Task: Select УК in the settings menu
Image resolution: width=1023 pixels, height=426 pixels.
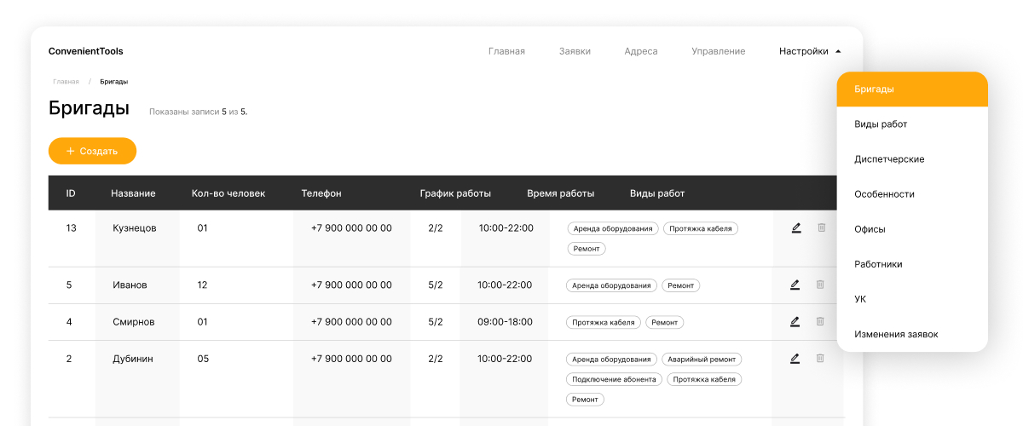Action: (912, 299)
